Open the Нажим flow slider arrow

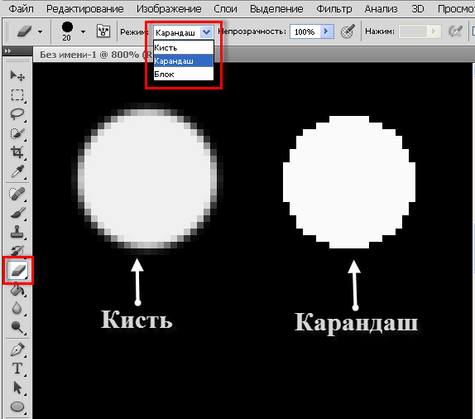pyautogui.click(x=434, y=31)
